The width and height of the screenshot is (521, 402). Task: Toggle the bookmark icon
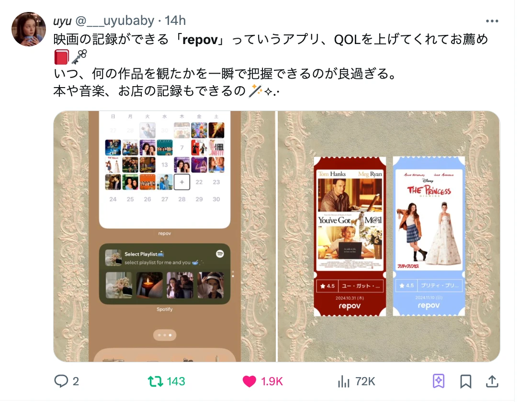[465, 381]
